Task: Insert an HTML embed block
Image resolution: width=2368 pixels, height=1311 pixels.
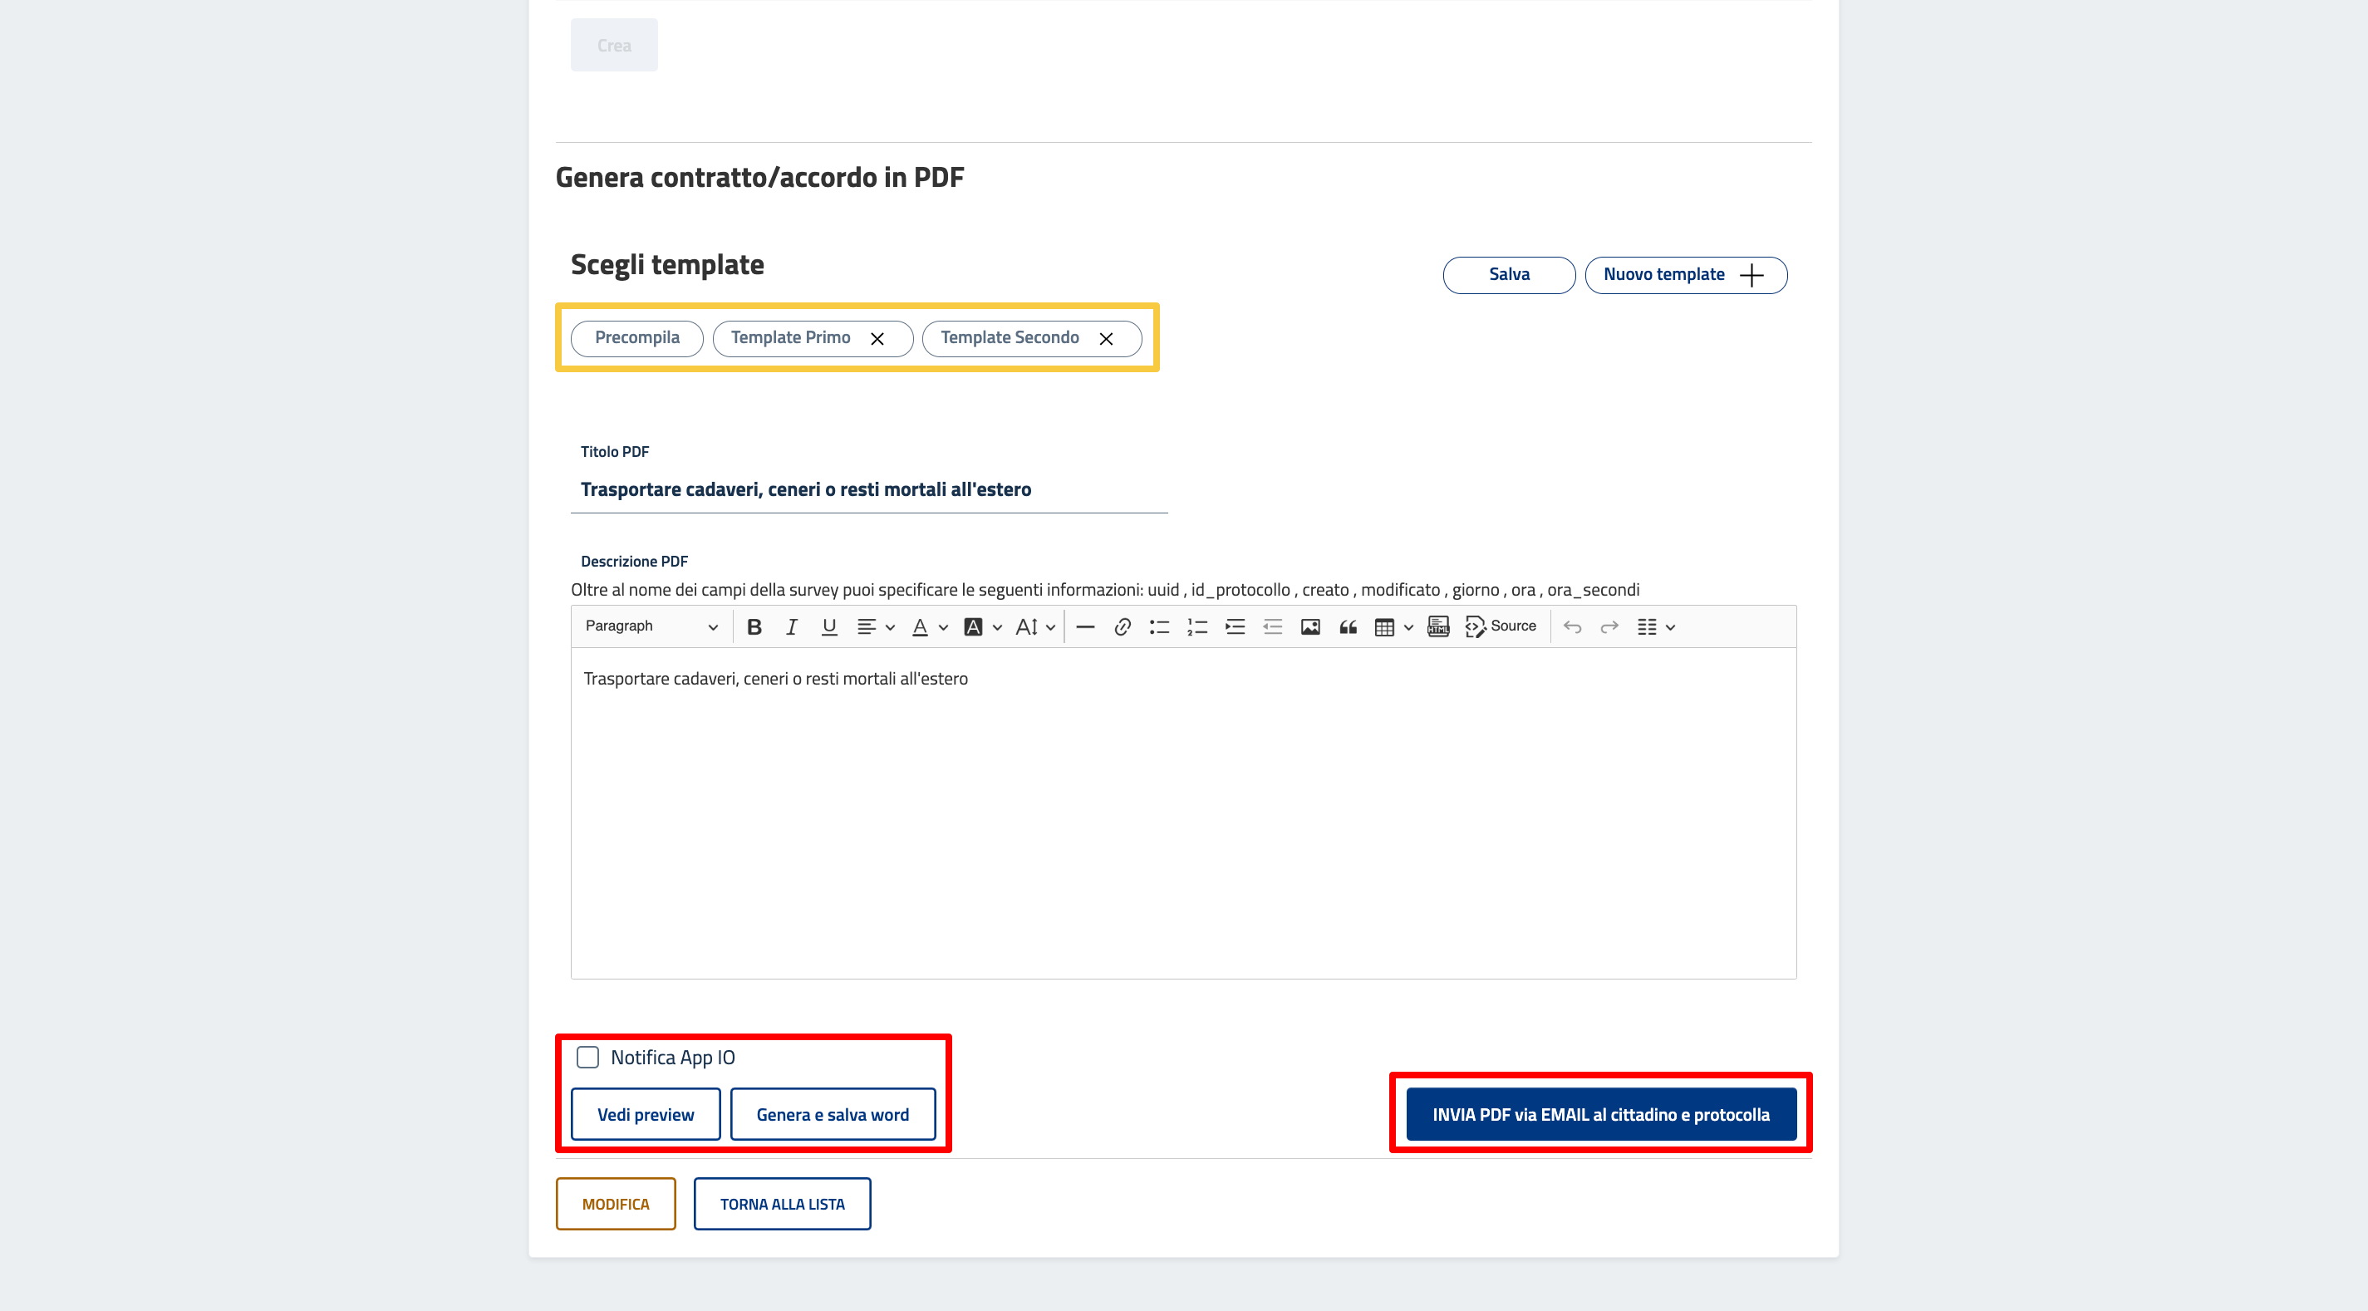Action: tap(1437, 626)
